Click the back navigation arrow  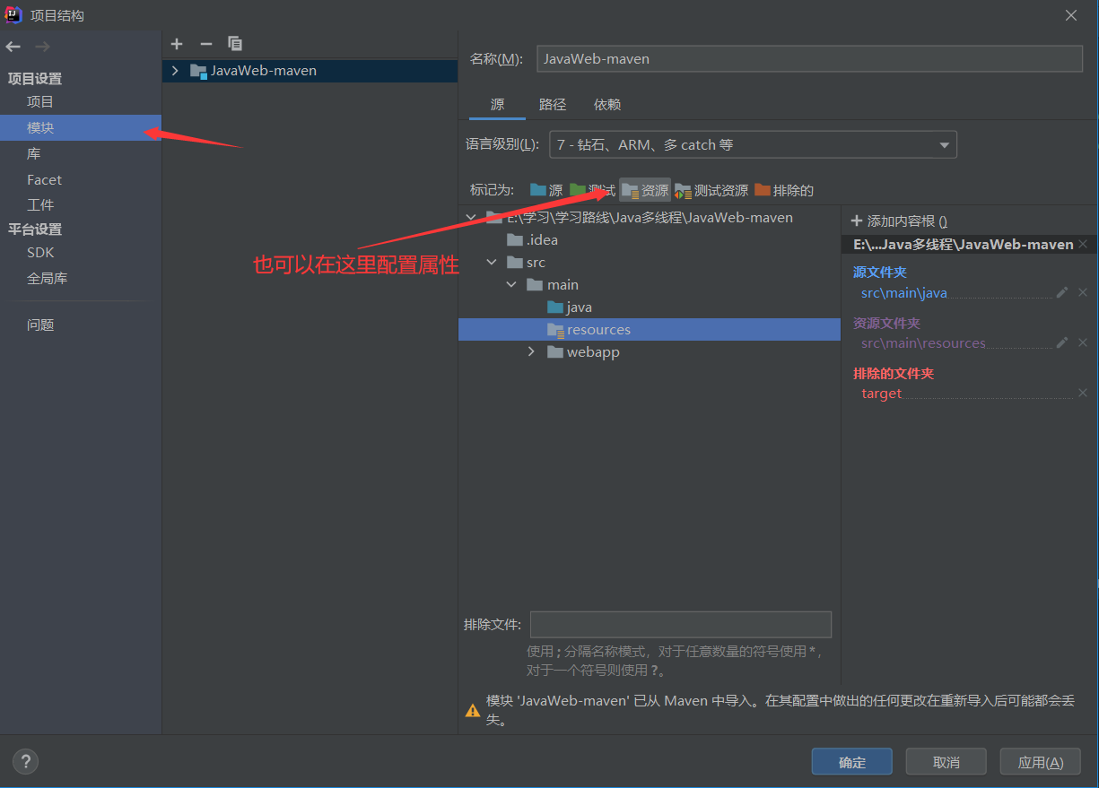13,47
